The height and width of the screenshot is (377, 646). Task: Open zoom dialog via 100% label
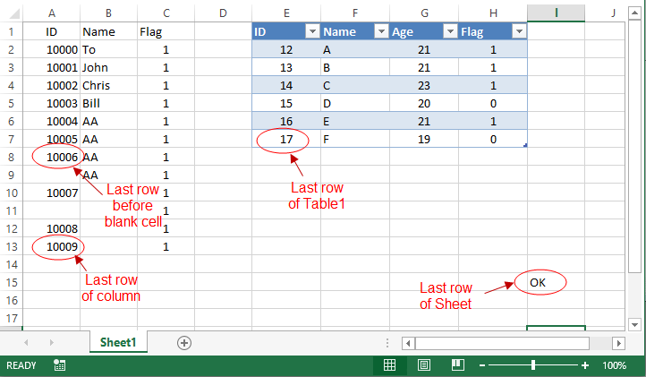[614, 365]
